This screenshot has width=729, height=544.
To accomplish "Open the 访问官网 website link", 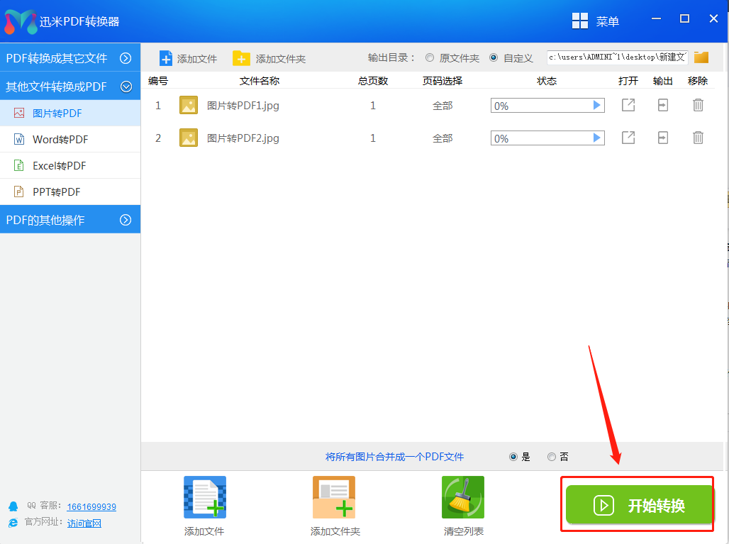I will (x=84, y=523).
